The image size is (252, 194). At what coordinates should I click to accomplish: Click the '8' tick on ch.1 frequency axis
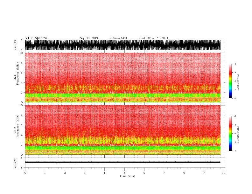(22, 63)
